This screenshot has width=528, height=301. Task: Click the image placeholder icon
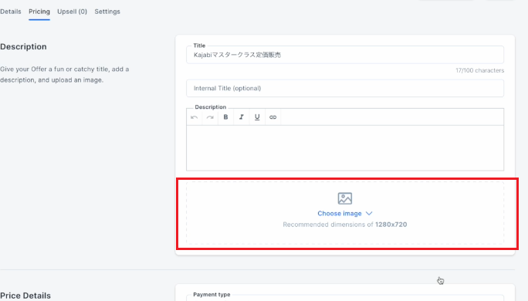(x=345, y=198)
